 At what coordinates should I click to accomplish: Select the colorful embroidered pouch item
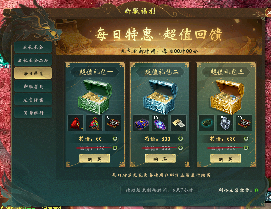(x=94, y=123)
